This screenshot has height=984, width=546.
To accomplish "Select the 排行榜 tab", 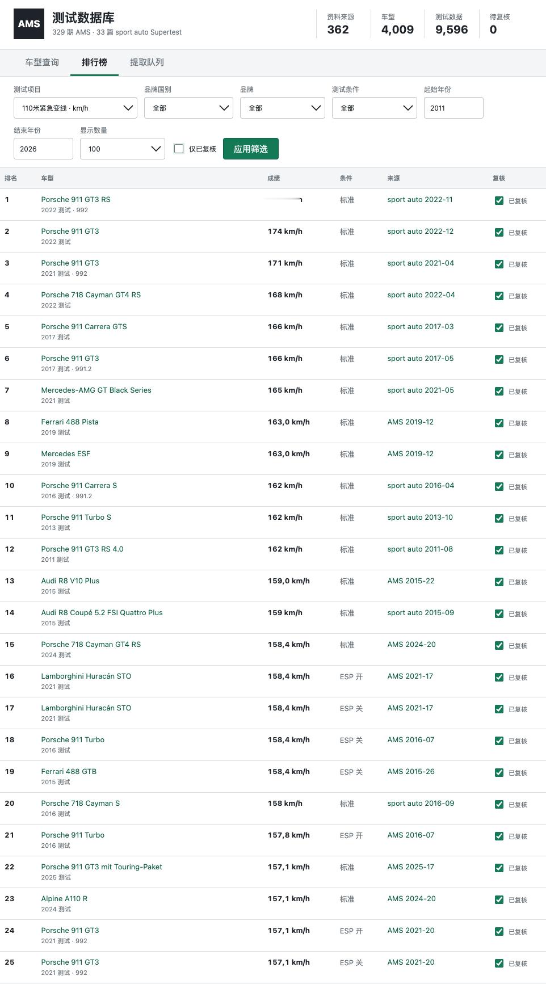I will pos(94,62).
